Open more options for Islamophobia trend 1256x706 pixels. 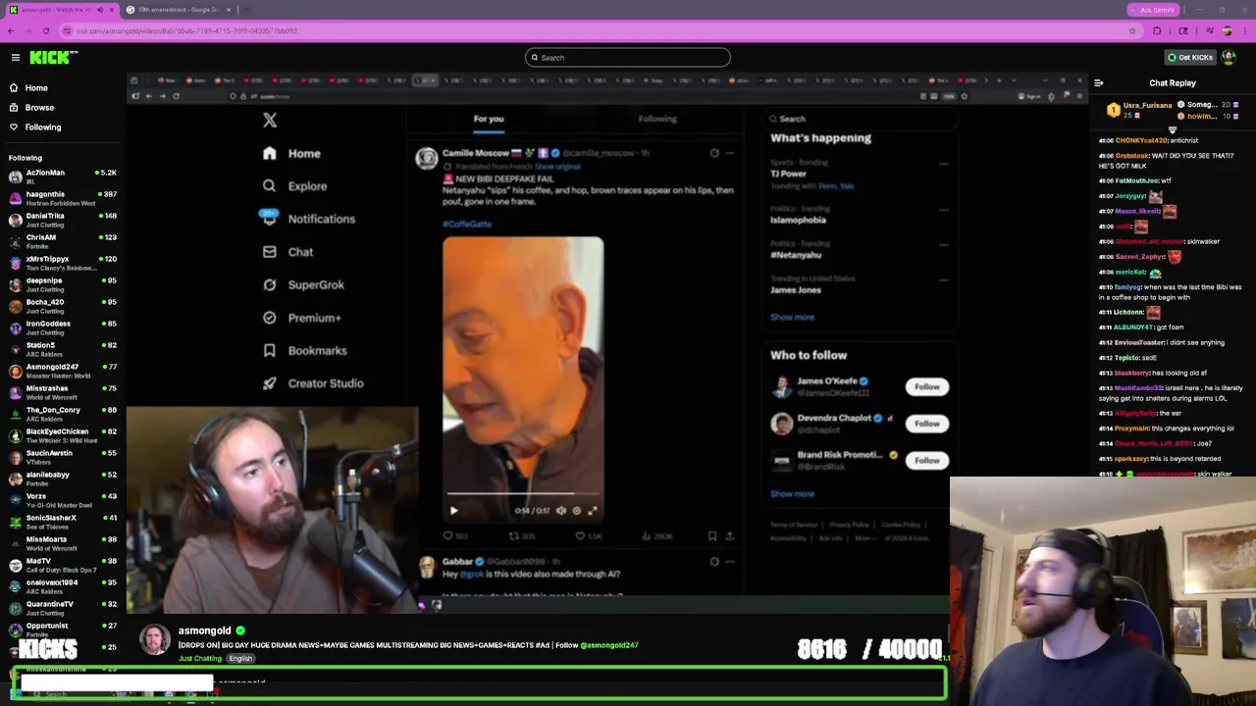(x=943, y=210)
